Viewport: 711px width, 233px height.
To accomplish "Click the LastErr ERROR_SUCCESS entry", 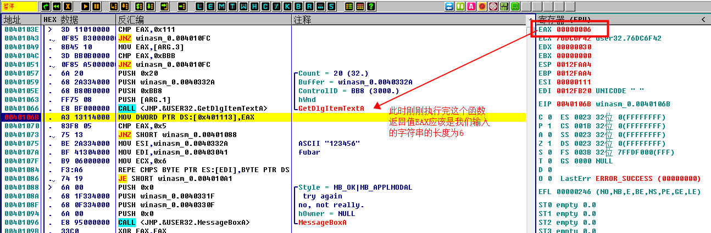I will point(630,179).
